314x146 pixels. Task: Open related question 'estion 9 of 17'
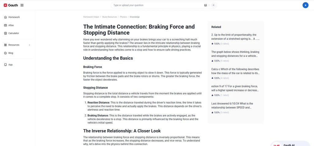235,88
